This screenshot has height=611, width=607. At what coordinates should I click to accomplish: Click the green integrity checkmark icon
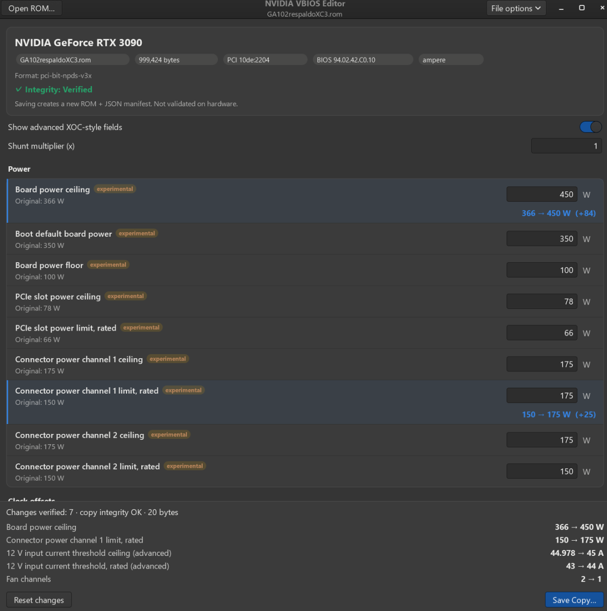(19, 89)
